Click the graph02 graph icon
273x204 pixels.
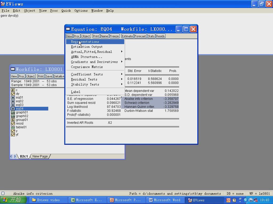click(x=13, y=116)
